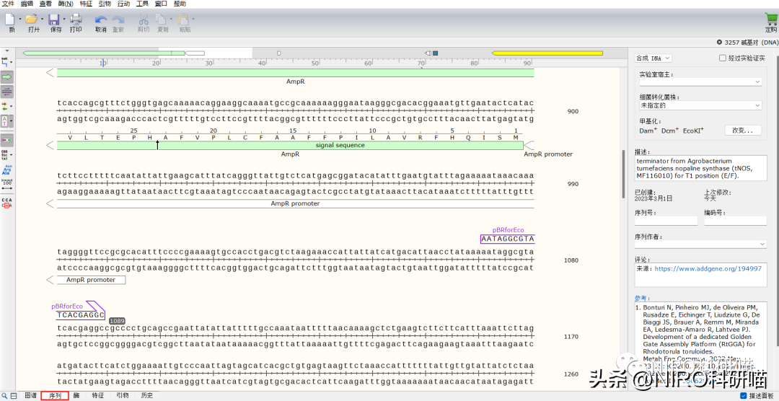Click the Asn Arg Ala translation icon

6,170
